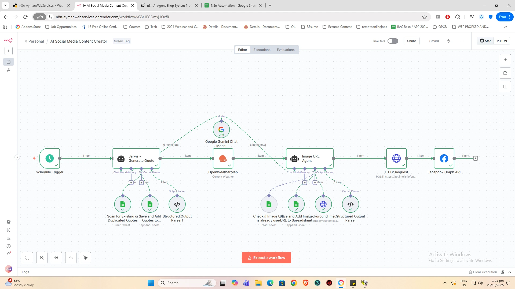The height and width of the screenshot is (289, 515).
Task: Open the Facebook Graph API node
Action: pos(444,158)
